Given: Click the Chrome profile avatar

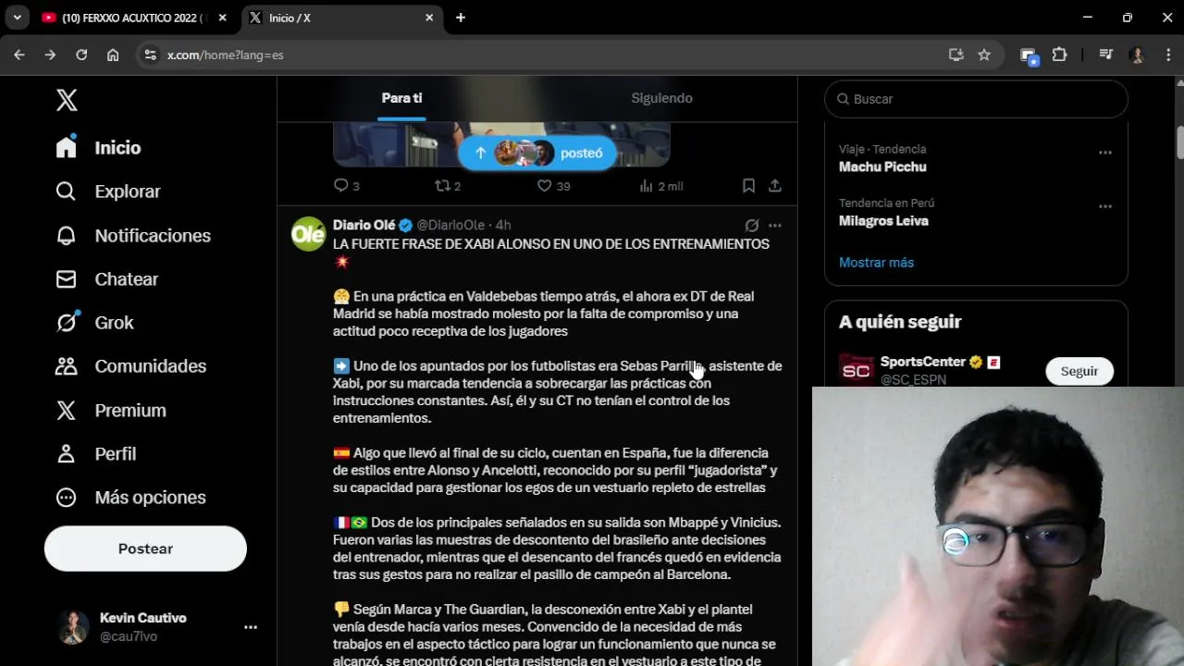Looking at the screenshot, I should (1138, 55).
